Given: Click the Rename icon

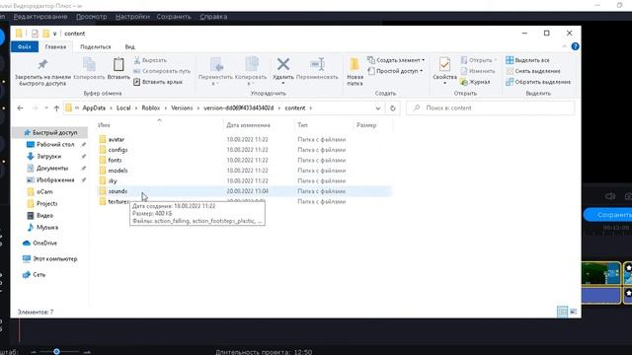Looking at the screenshot, I should (x=317, y=64).
